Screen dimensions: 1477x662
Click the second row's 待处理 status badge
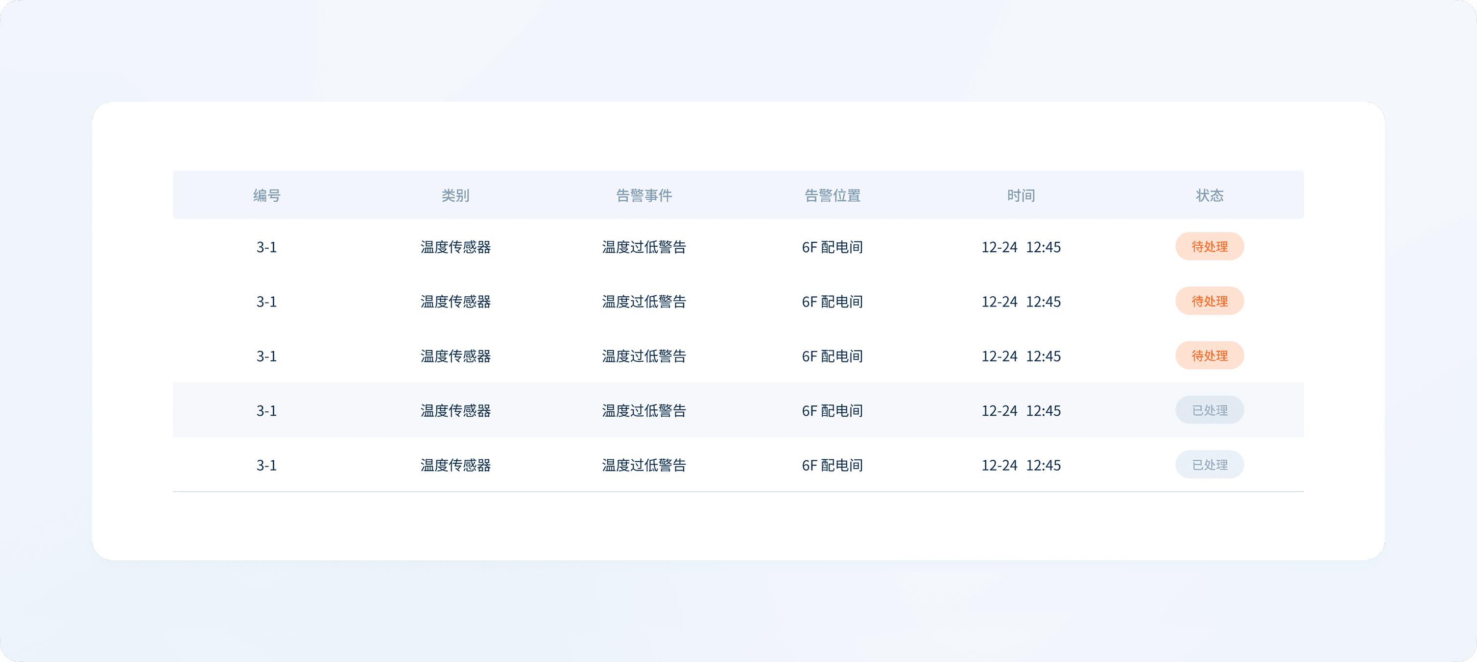[1209, 301]
